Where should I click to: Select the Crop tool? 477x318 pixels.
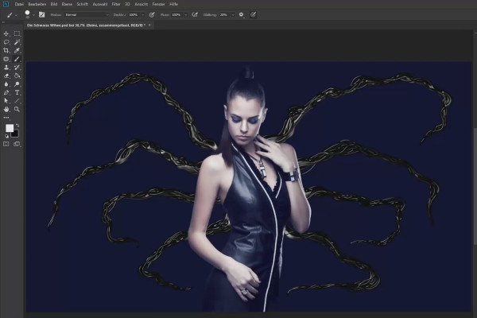tap(6, 51)
